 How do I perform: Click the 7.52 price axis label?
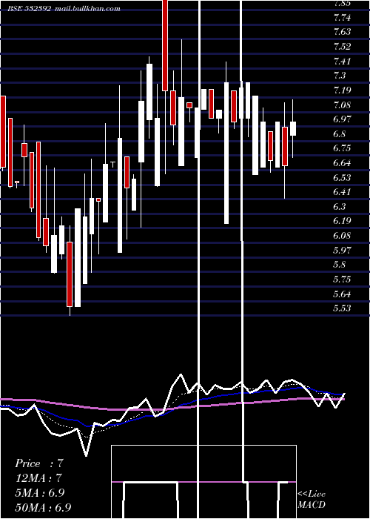342,46
